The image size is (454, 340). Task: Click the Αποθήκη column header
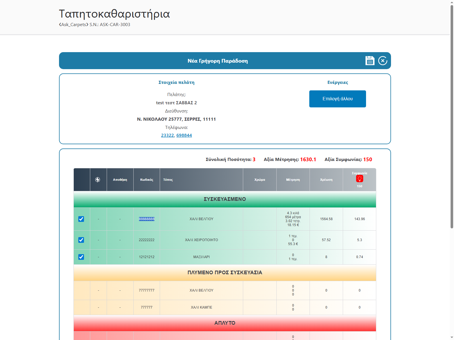click(x=120, y=180)
